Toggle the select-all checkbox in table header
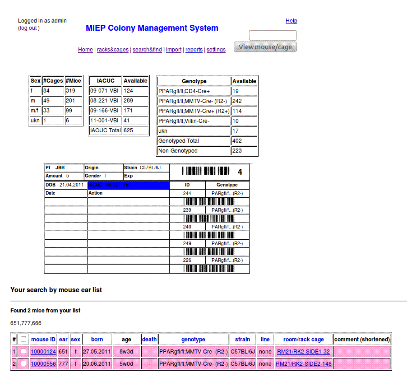Viewport: 407px width, 377px height. pos(23,339)
